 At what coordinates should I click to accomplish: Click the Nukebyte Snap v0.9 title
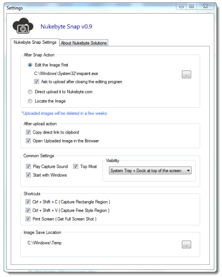[x=66, y=26]
